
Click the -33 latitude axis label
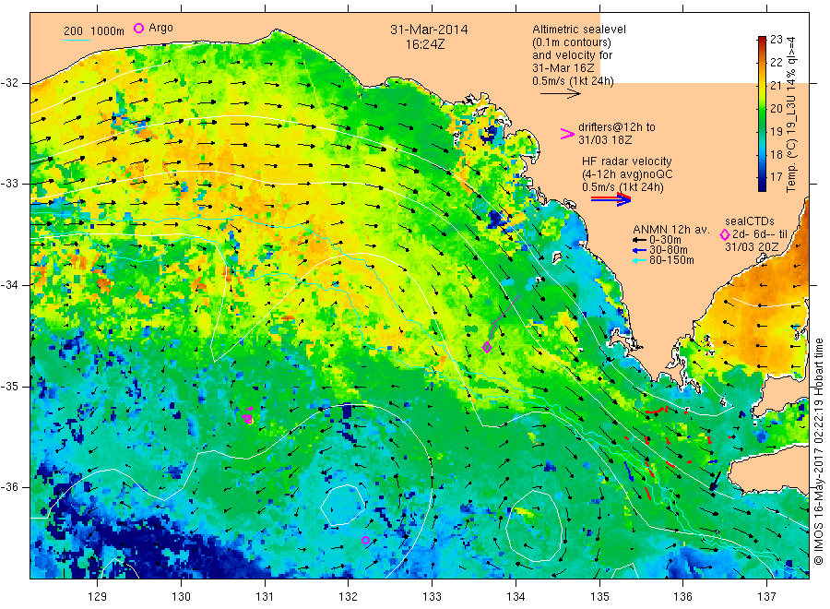pyautogui.click(x=8, y=184)
